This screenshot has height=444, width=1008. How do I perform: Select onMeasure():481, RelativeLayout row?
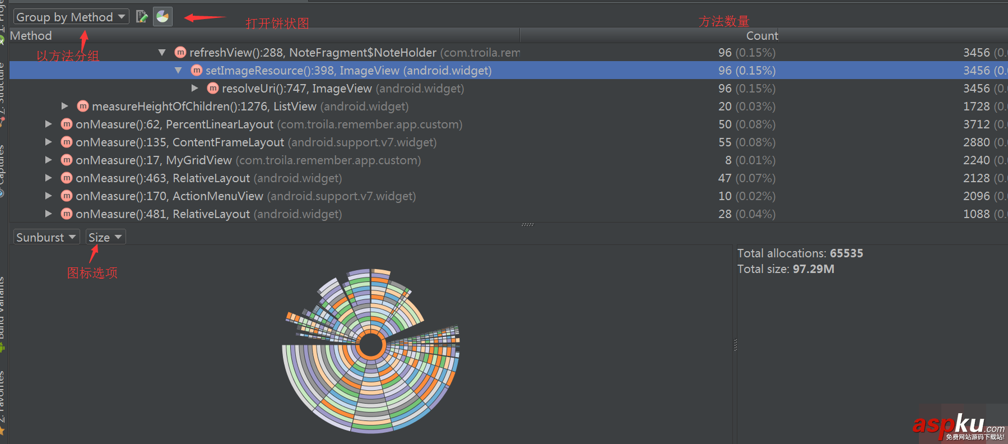[x=508, y=214]
